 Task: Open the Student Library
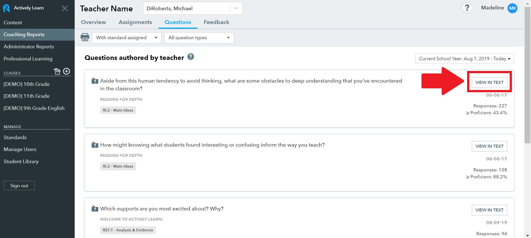21,162
